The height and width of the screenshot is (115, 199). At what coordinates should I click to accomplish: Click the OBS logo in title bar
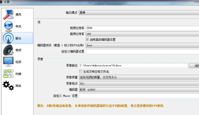pyautogui.click(x=1, y=2)
